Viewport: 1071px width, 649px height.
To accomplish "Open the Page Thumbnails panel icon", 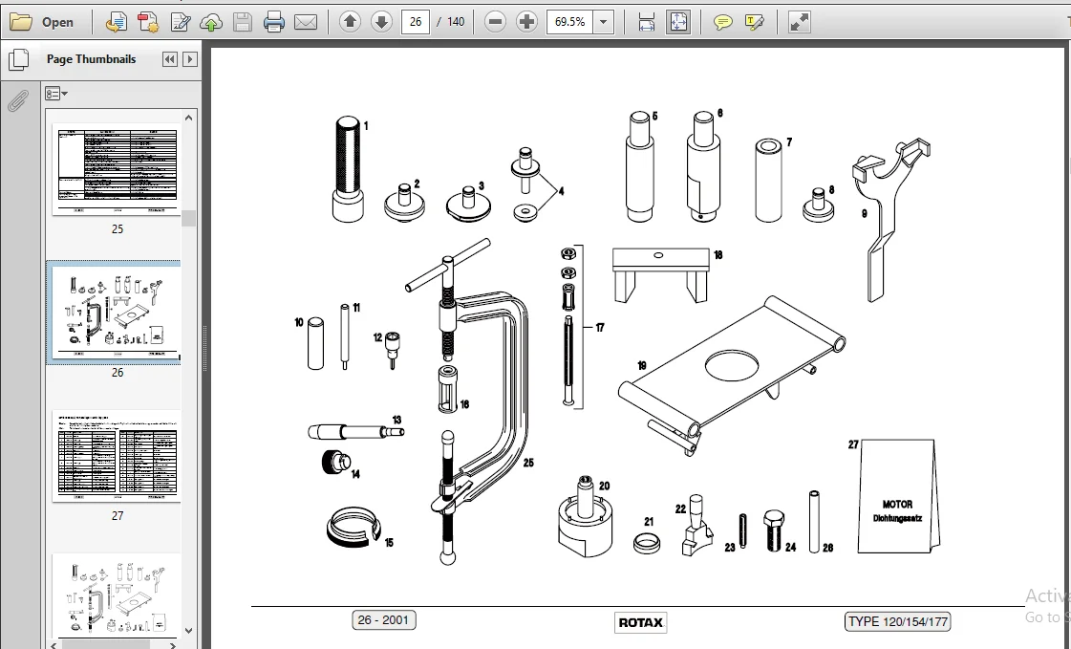I will point(18,59).
